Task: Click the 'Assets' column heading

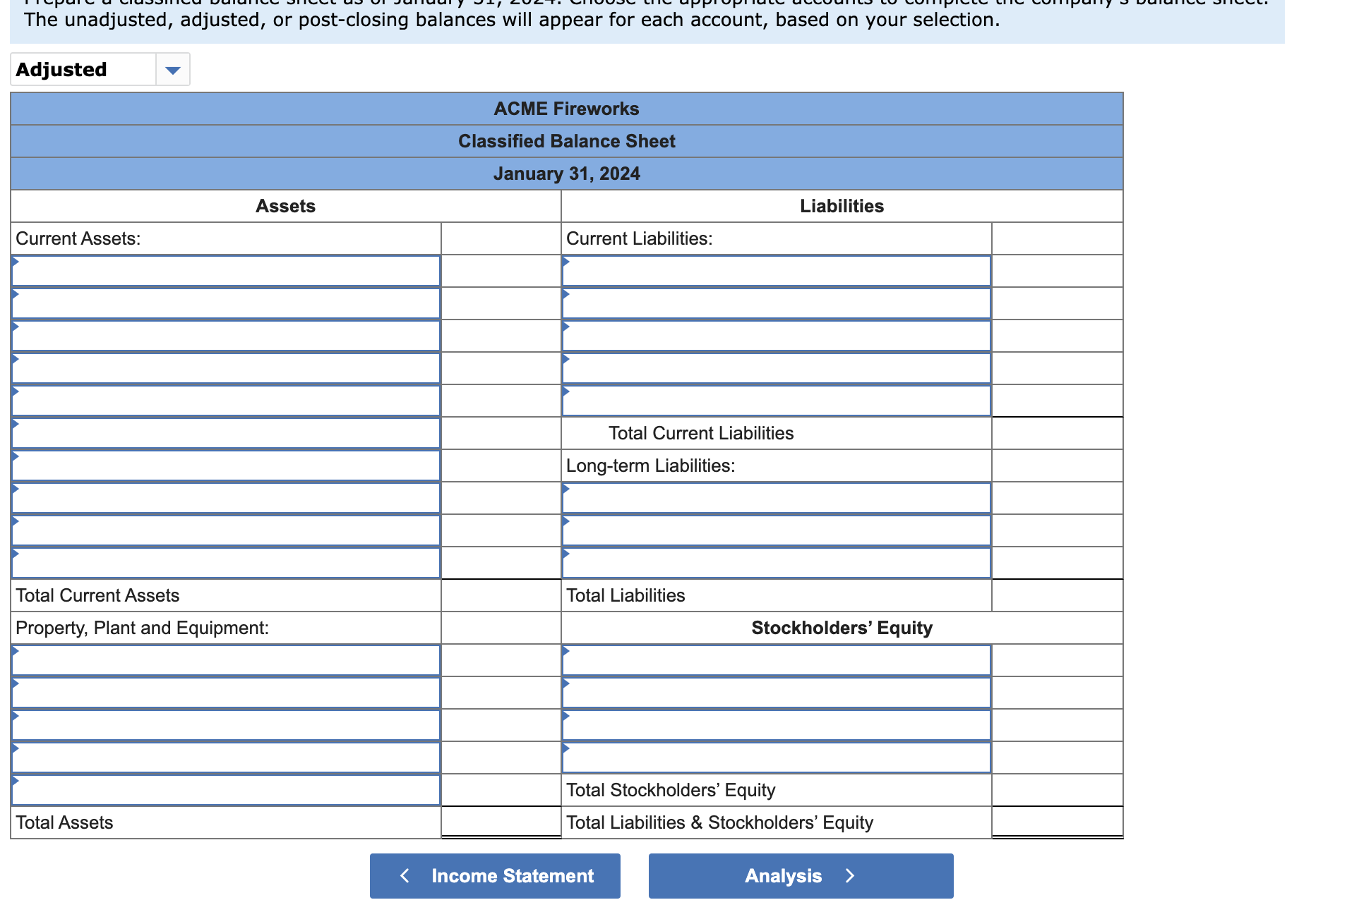Action: [x=286, y=206]
